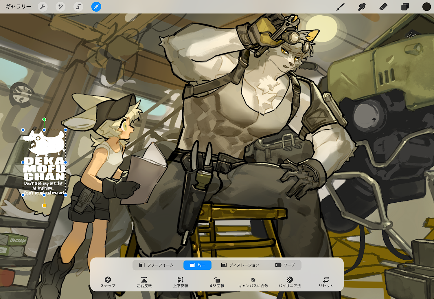The image size is (434, 299).
Task: Open the Layers panel
Action: (x=405, y=7)
